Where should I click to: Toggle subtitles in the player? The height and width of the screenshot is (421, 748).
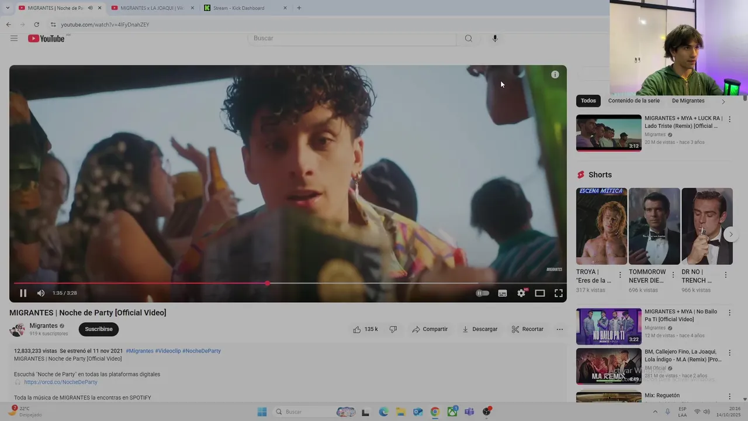[x=503, y=293]
